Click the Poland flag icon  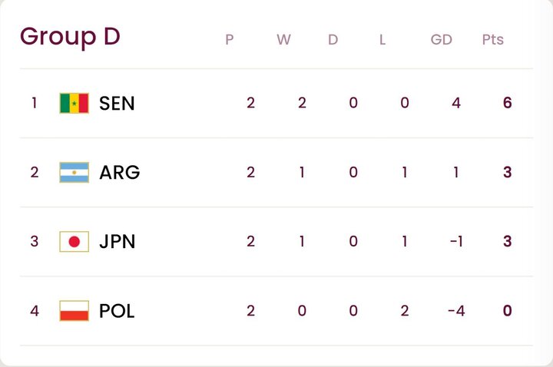(x=75, y=311)
